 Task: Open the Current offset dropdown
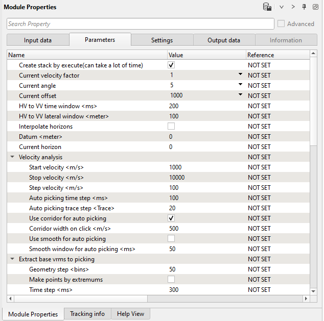[x=240, y=95]
